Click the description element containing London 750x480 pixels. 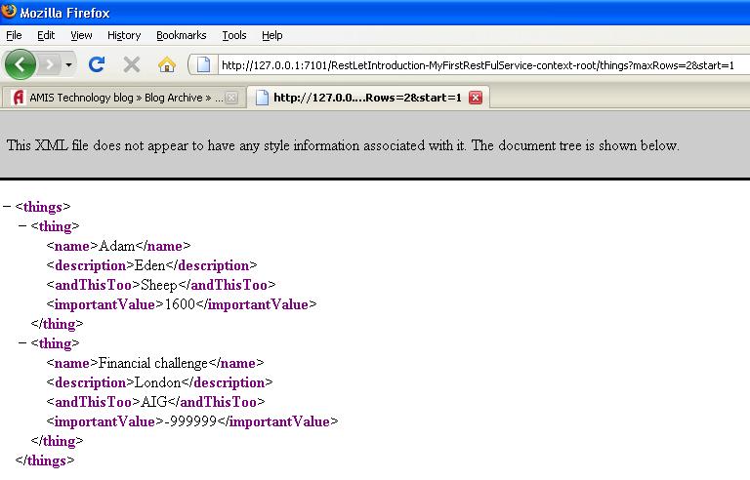point(159,382)
